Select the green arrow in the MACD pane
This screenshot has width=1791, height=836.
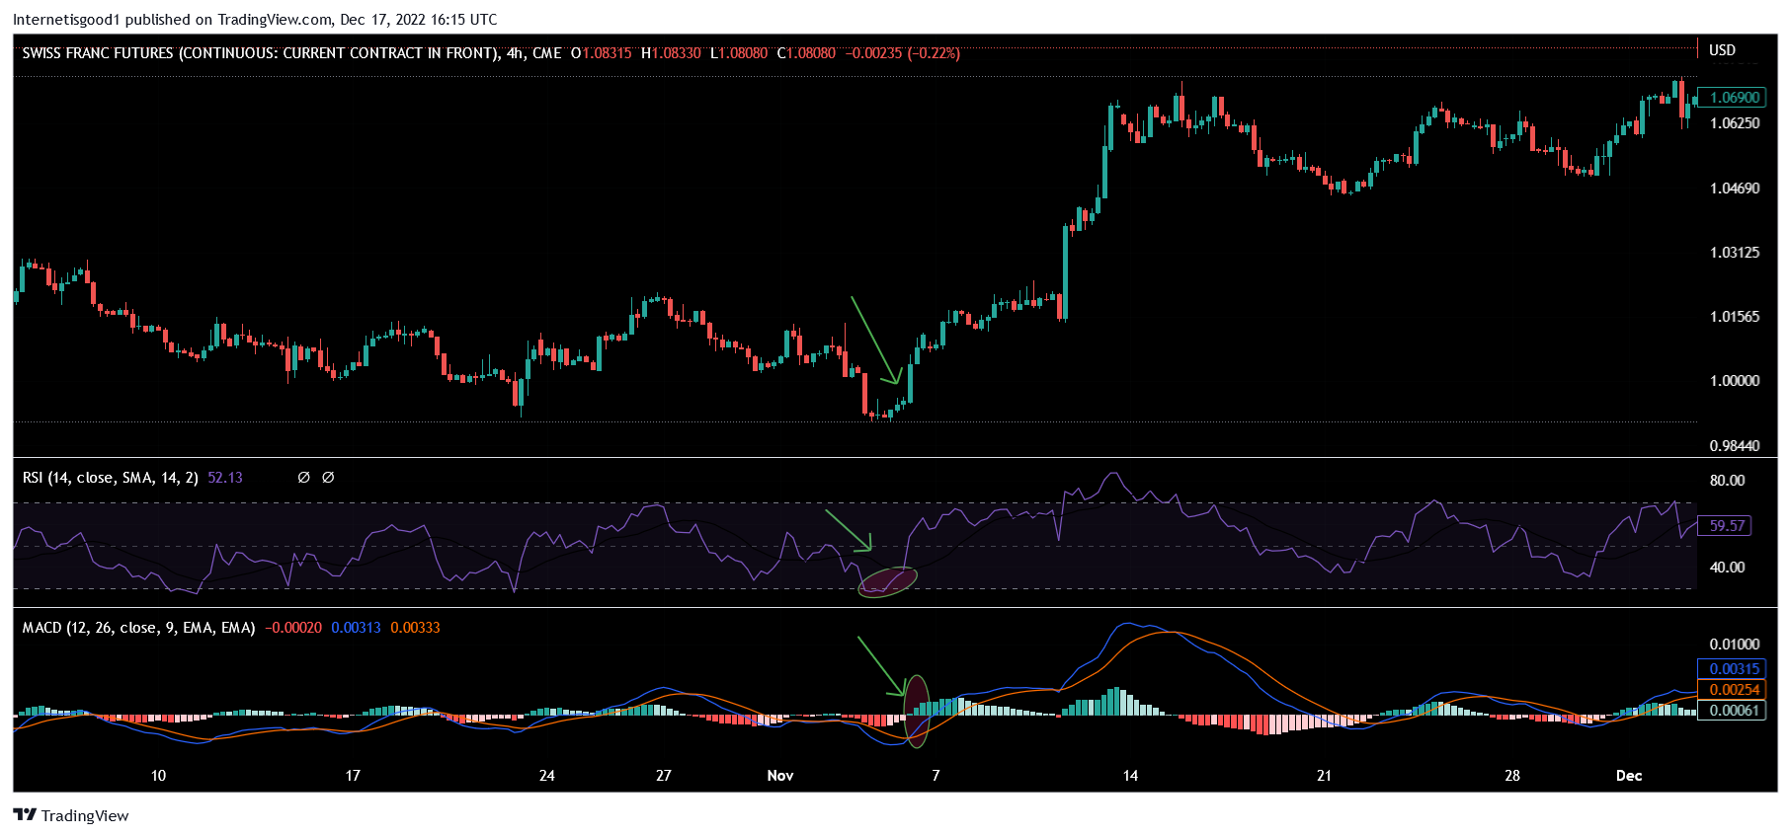click(881, 666)
